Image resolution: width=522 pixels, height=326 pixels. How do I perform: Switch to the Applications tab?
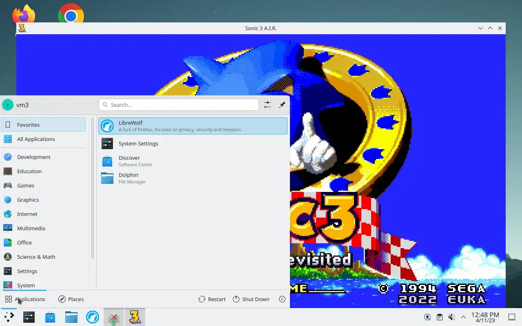coord(25,299)
